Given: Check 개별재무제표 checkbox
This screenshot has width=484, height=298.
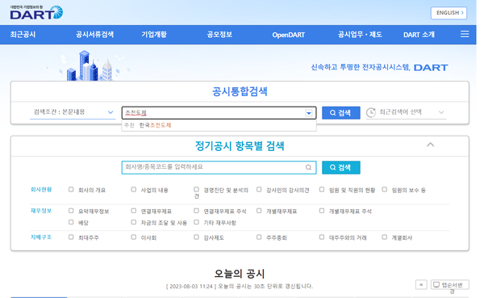Looking at the screenshot, I should (x=259, y=211).
